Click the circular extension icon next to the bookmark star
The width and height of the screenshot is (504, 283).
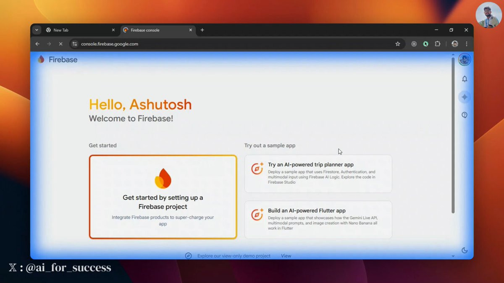pos(414,44)
